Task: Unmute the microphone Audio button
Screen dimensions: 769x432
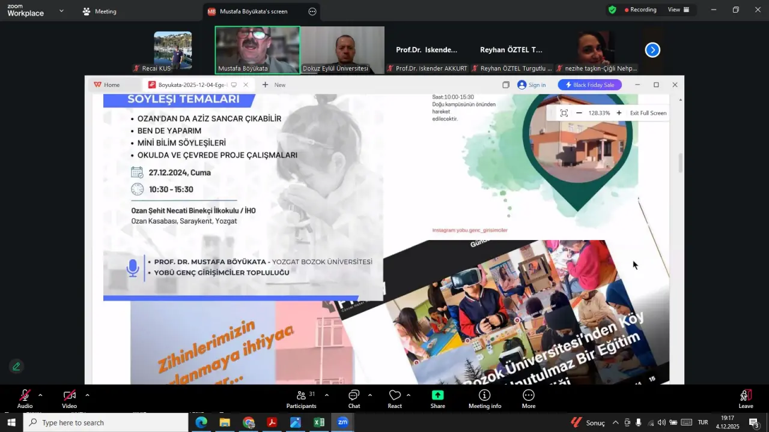Action: pos(25,398)
